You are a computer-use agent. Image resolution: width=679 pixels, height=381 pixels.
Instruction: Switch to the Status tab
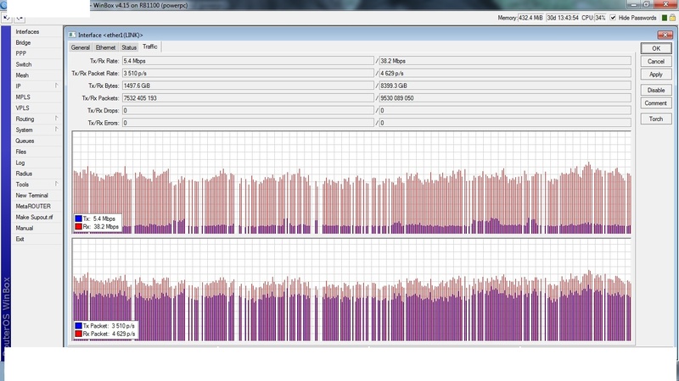(129, 47)
